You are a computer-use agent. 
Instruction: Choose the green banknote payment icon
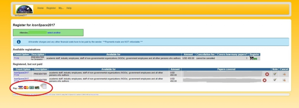pyautogui.click(x=32, y=88)
